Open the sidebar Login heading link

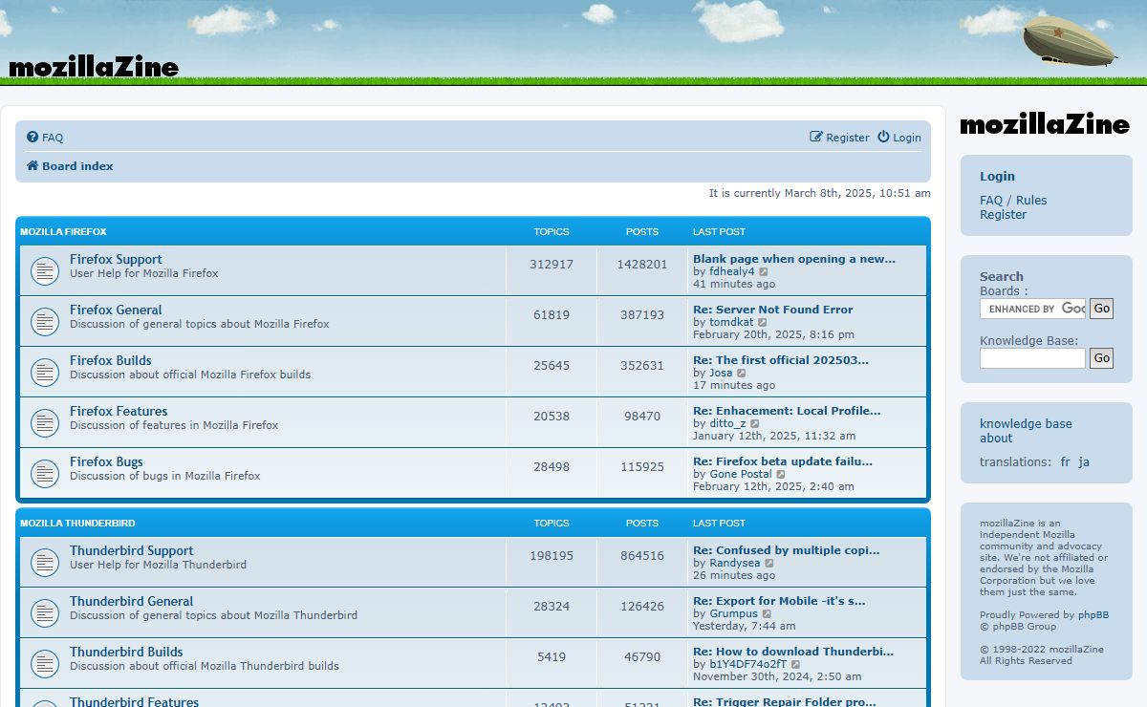pyautogui.click(x=997, y=177)
